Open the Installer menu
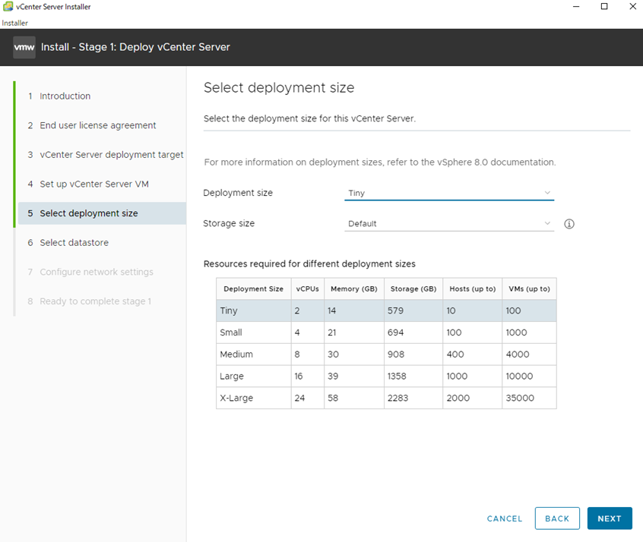This screenshot has height=542, width=643. (x=14, y=23)
